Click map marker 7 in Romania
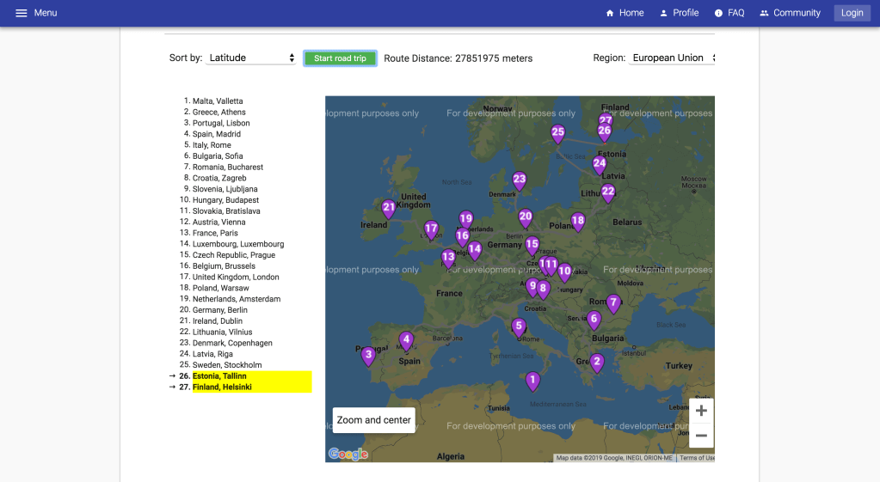 613,302
